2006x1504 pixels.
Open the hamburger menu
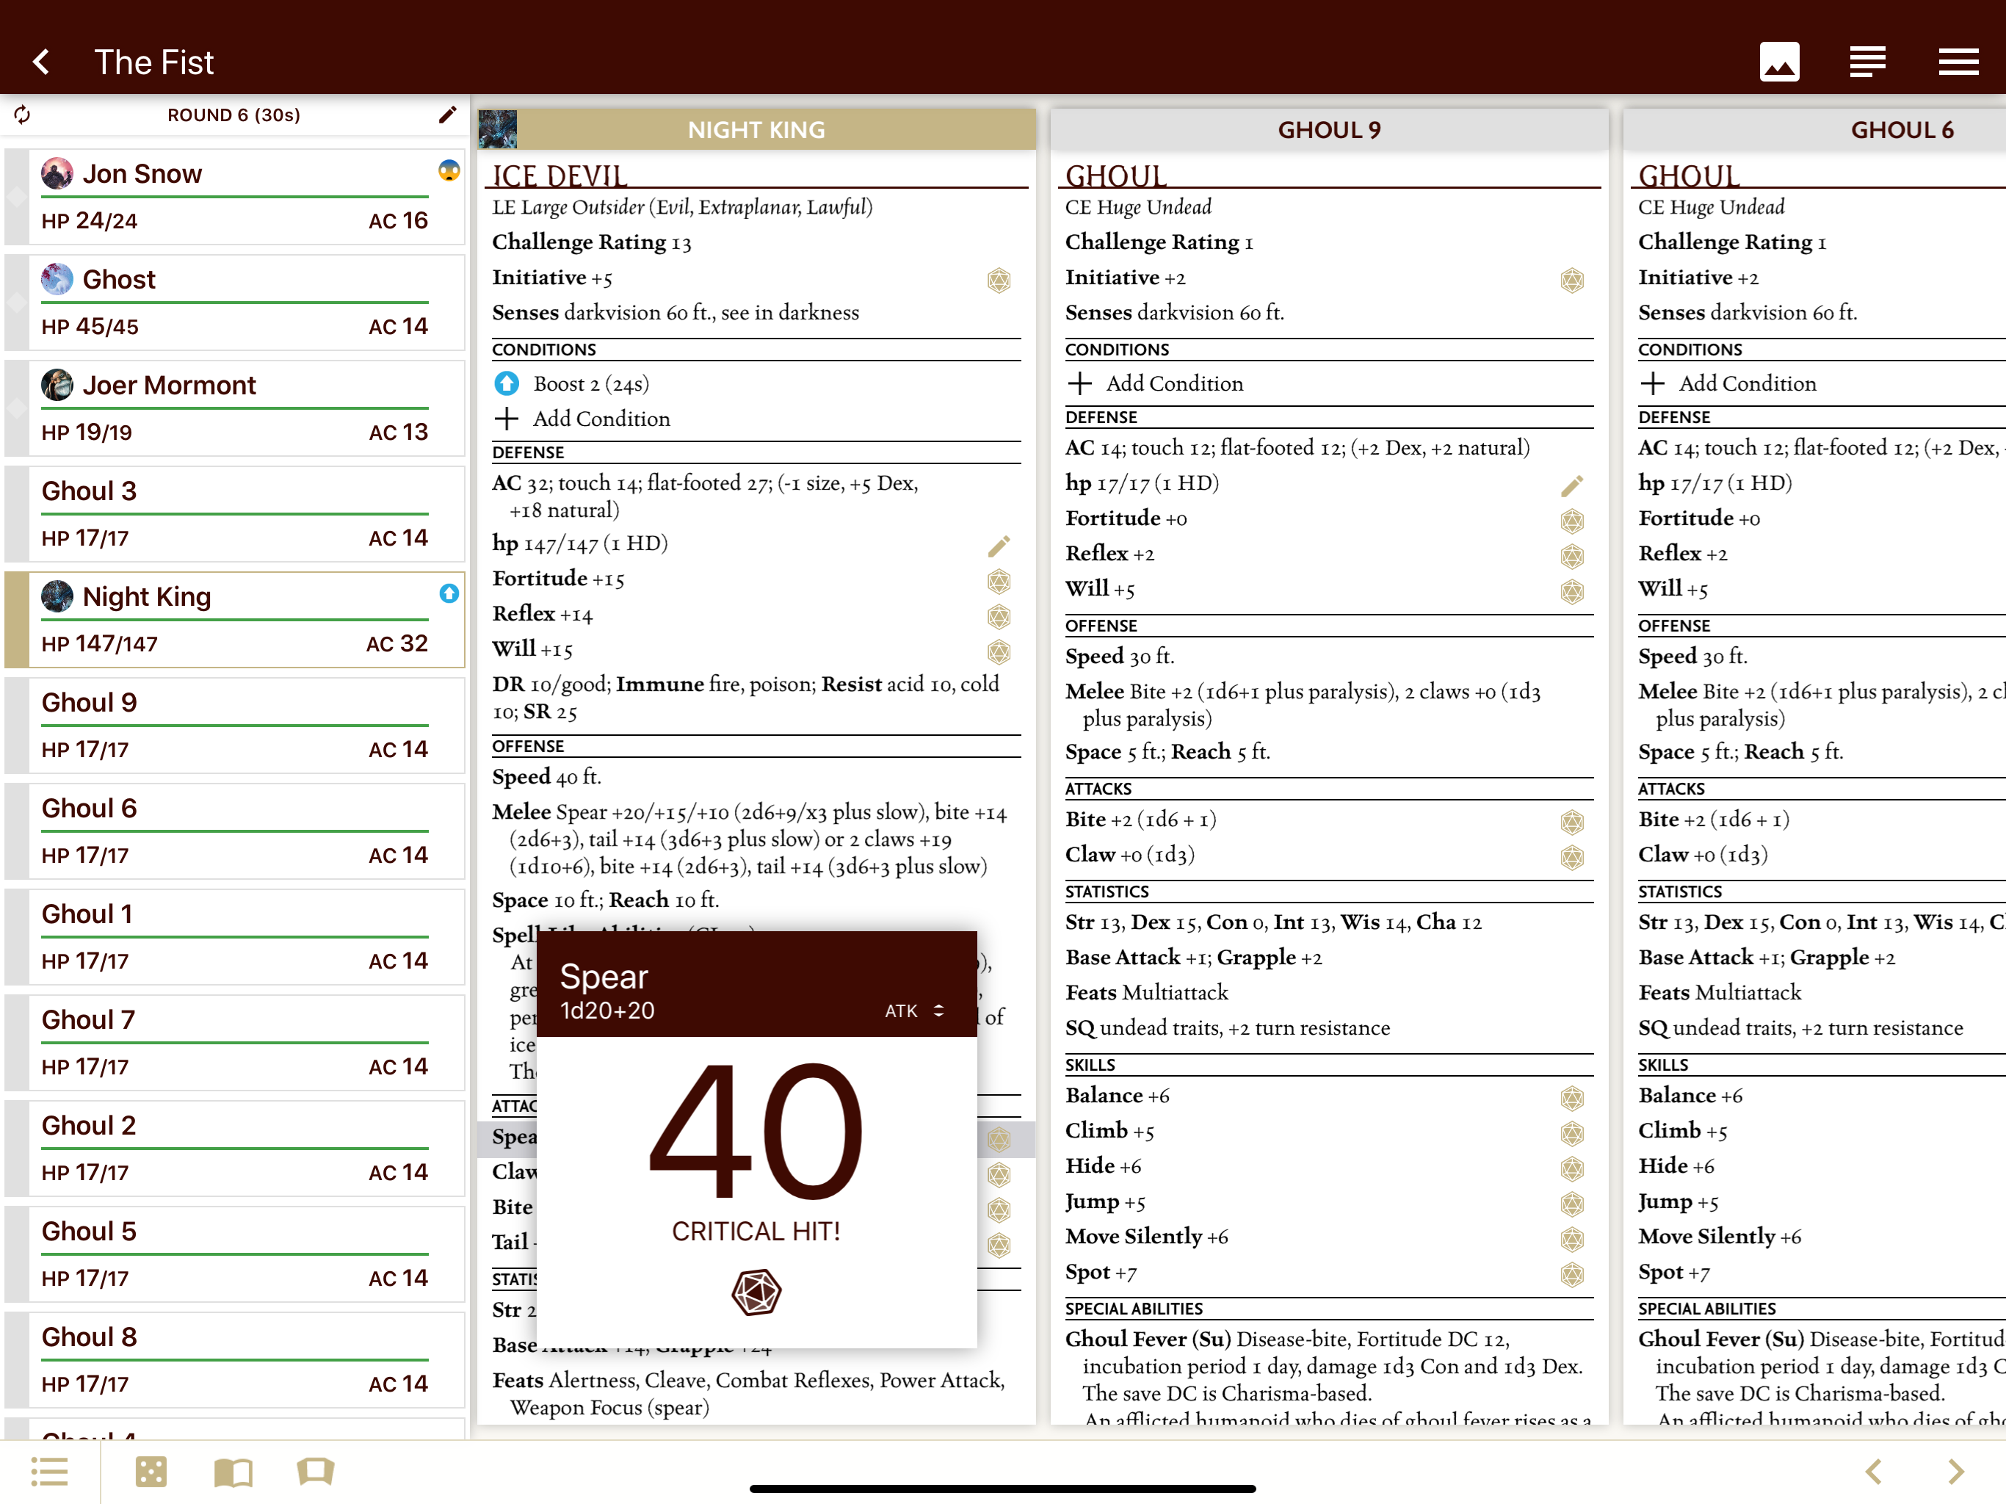tap(1958, 62)
